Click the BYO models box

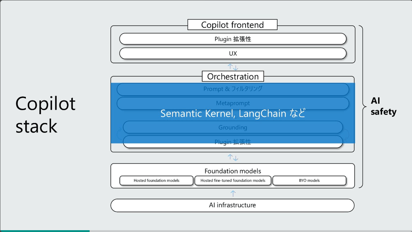click(309, 180)
